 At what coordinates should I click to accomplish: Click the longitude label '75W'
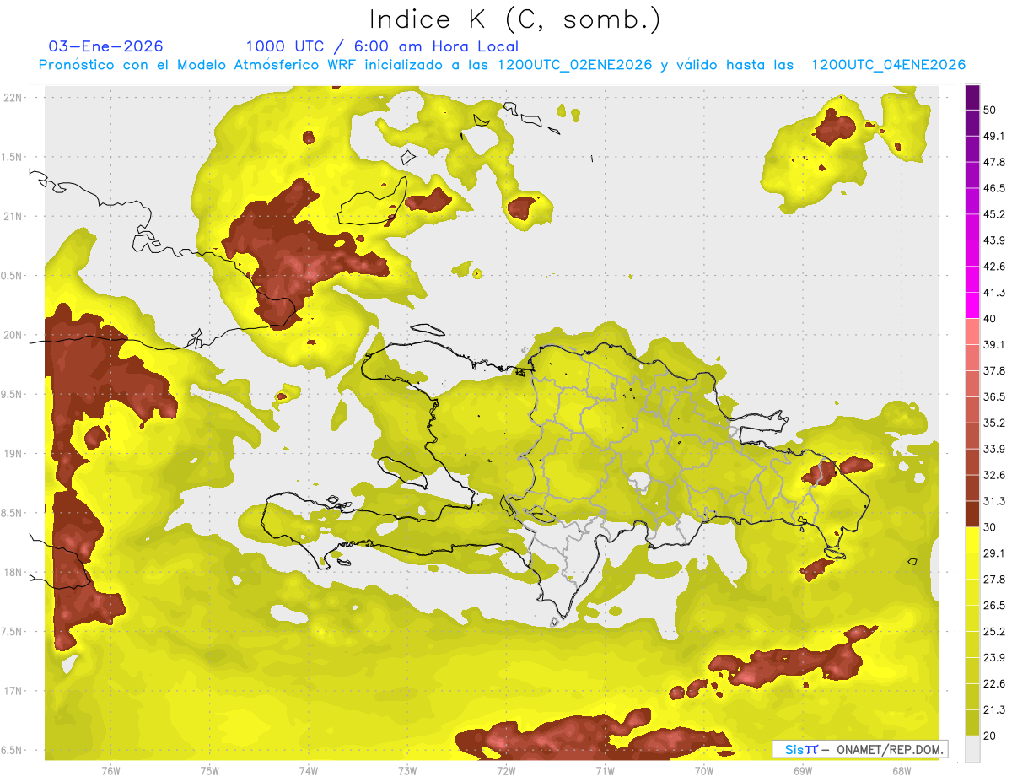click(209, 771)
